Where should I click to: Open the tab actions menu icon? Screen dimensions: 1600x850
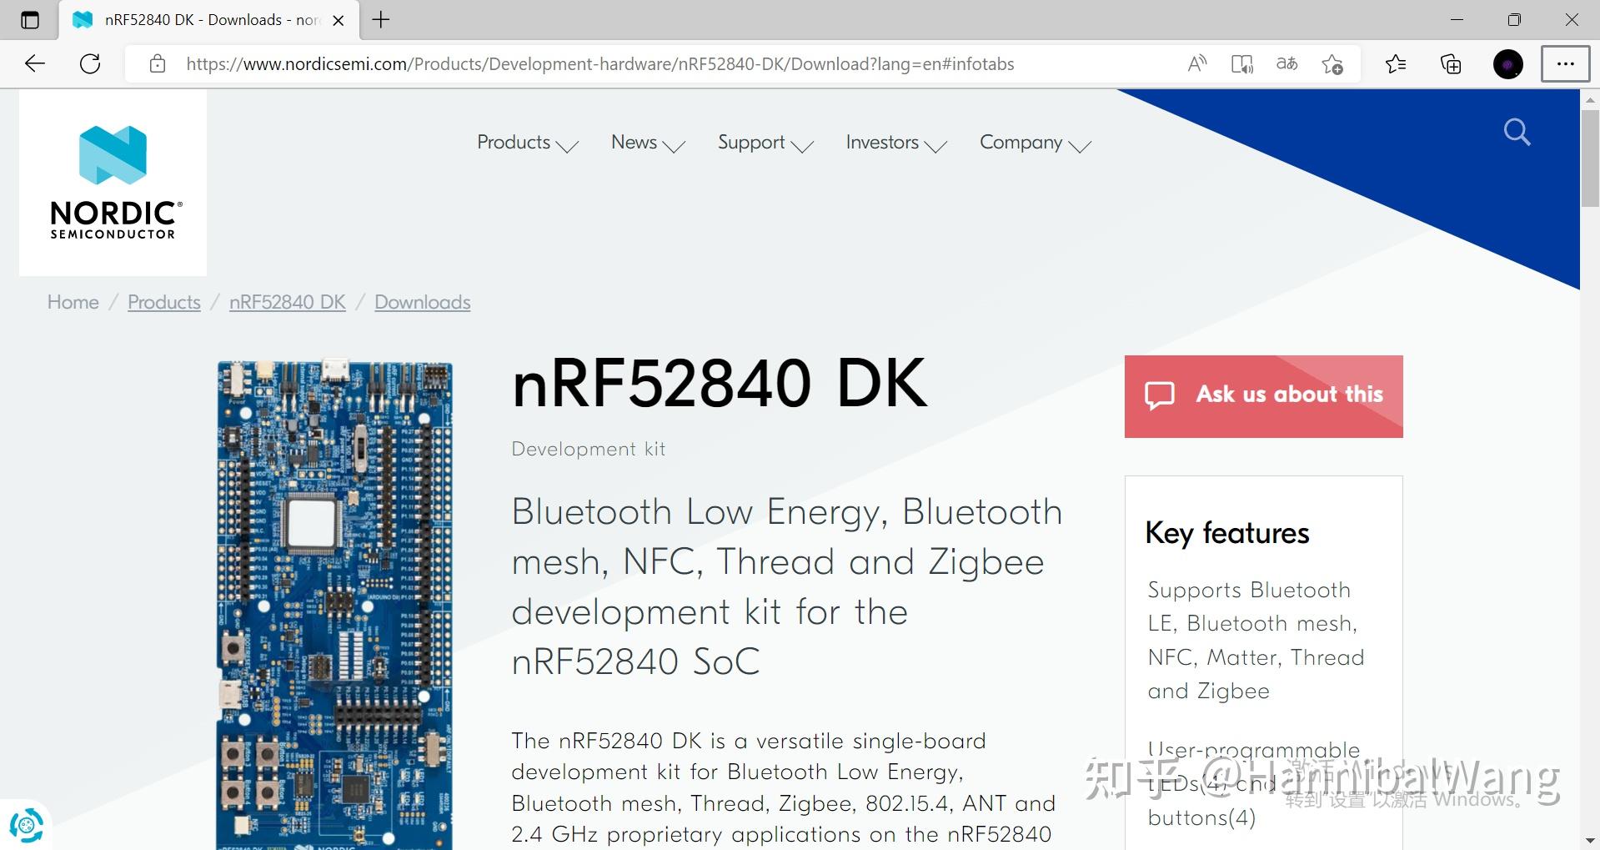[31, 19]
